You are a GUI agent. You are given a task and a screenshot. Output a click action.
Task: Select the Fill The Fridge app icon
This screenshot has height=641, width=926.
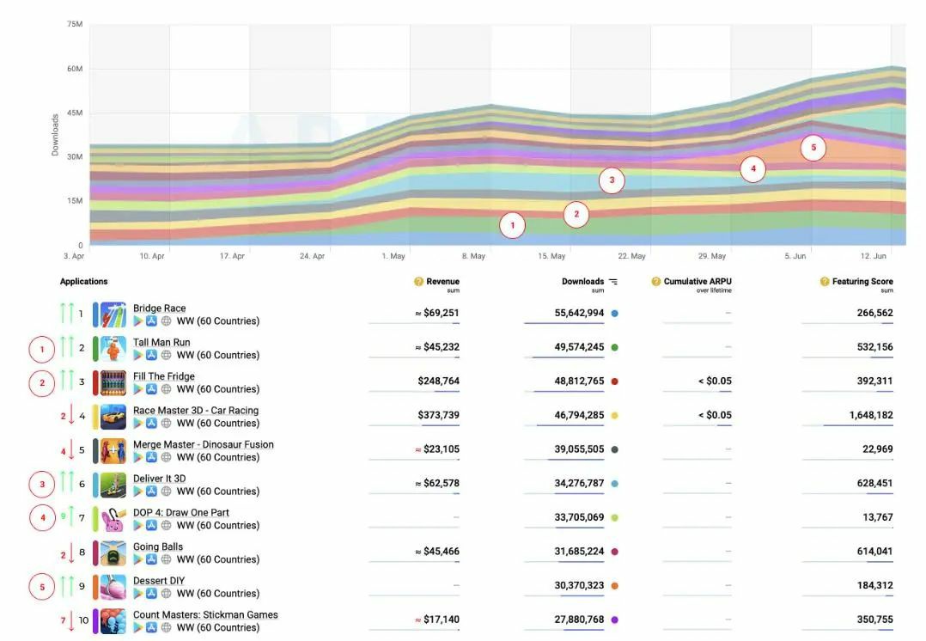click(x=113, y=383)
